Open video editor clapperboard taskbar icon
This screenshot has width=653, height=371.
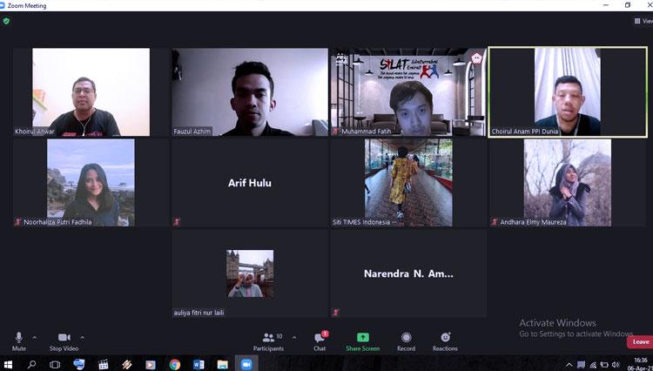(104, 365)
